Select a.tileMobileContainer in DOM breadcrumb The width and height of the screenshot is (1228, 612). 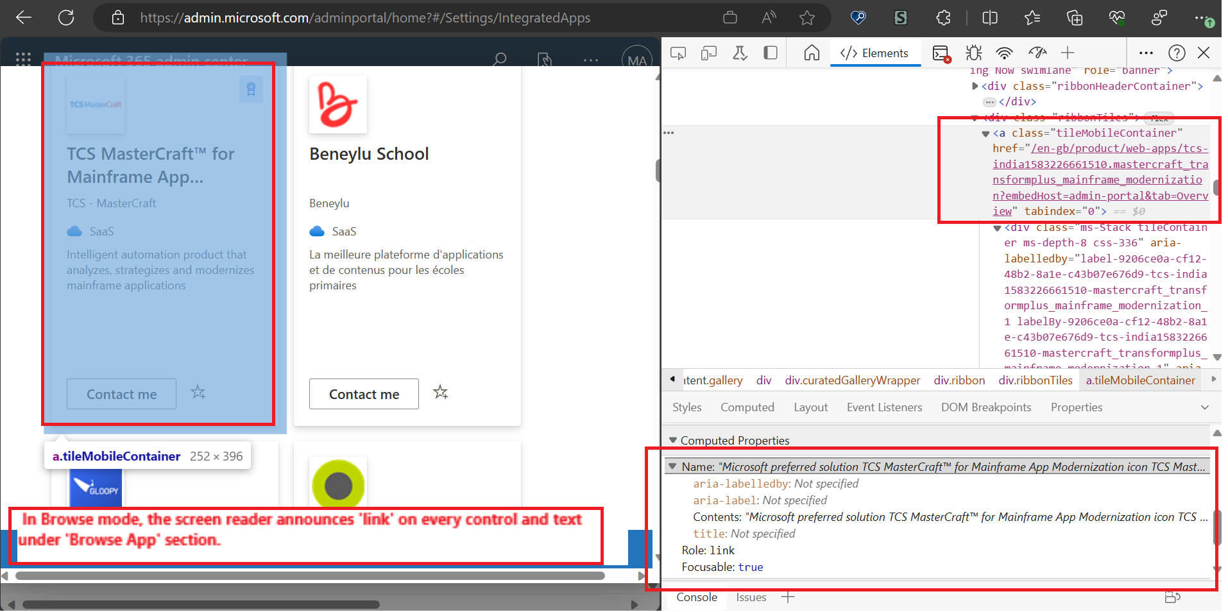click(1140, 380)
